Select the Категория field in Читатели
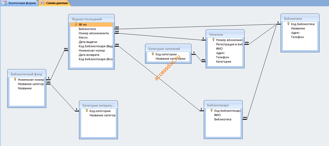Image resolution: width=329 pixels, height=146 pixels. (x=225, y=62)
